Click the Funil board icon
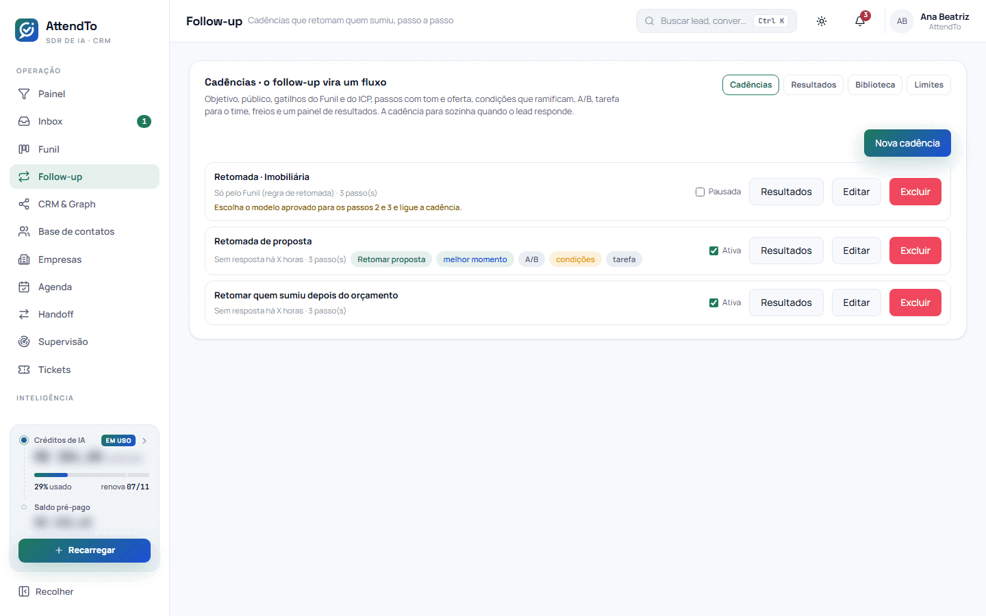The width and height of the screenshot is (986, 616). coord(24,149)
